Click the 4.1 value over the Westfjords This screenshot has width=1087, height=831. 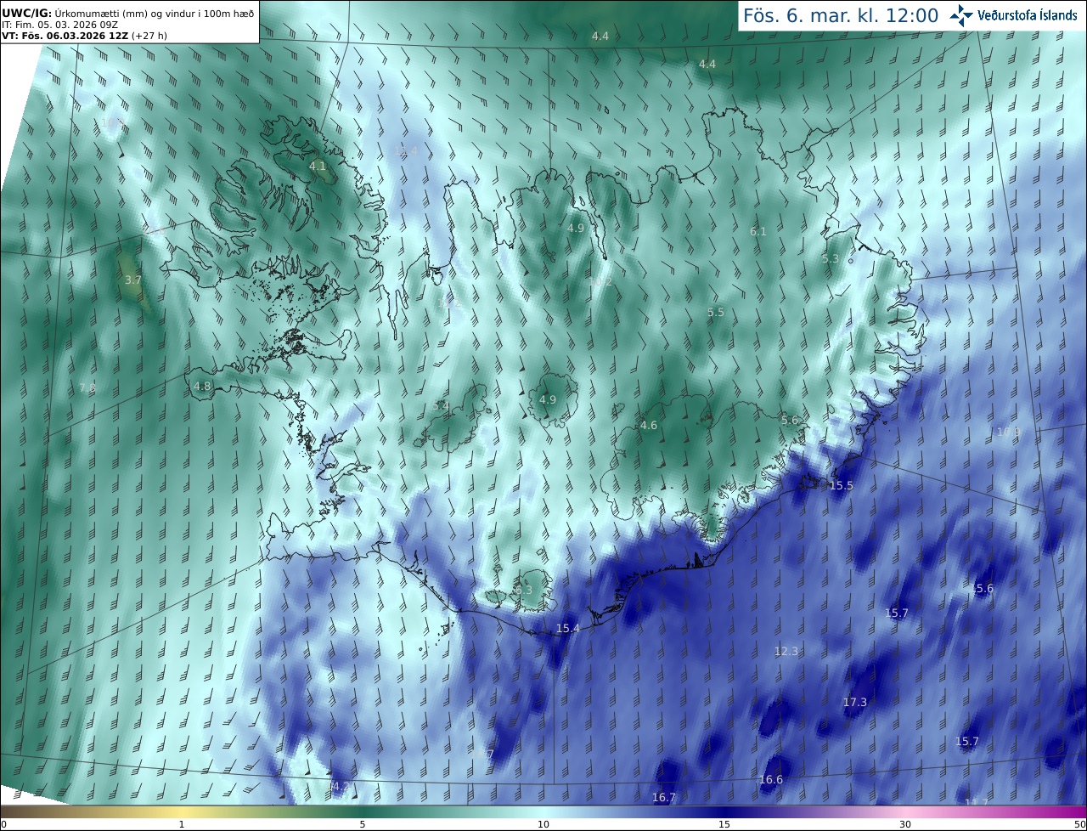coord(318,166)
